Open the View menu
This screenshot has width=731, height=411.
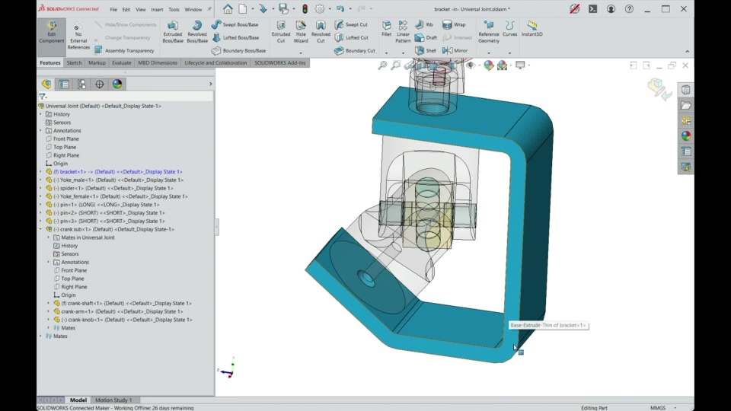point(140,9)
